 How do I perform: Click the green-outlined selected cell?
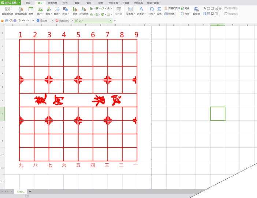tap(218, 114)
